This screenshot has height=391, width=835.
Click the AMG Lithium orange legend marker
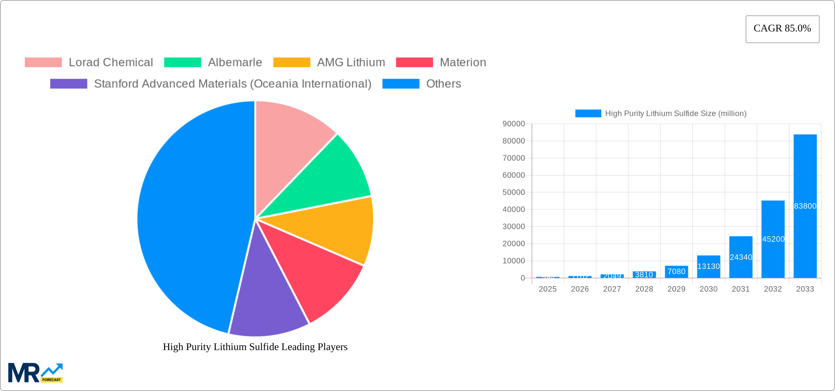(291, 62)
